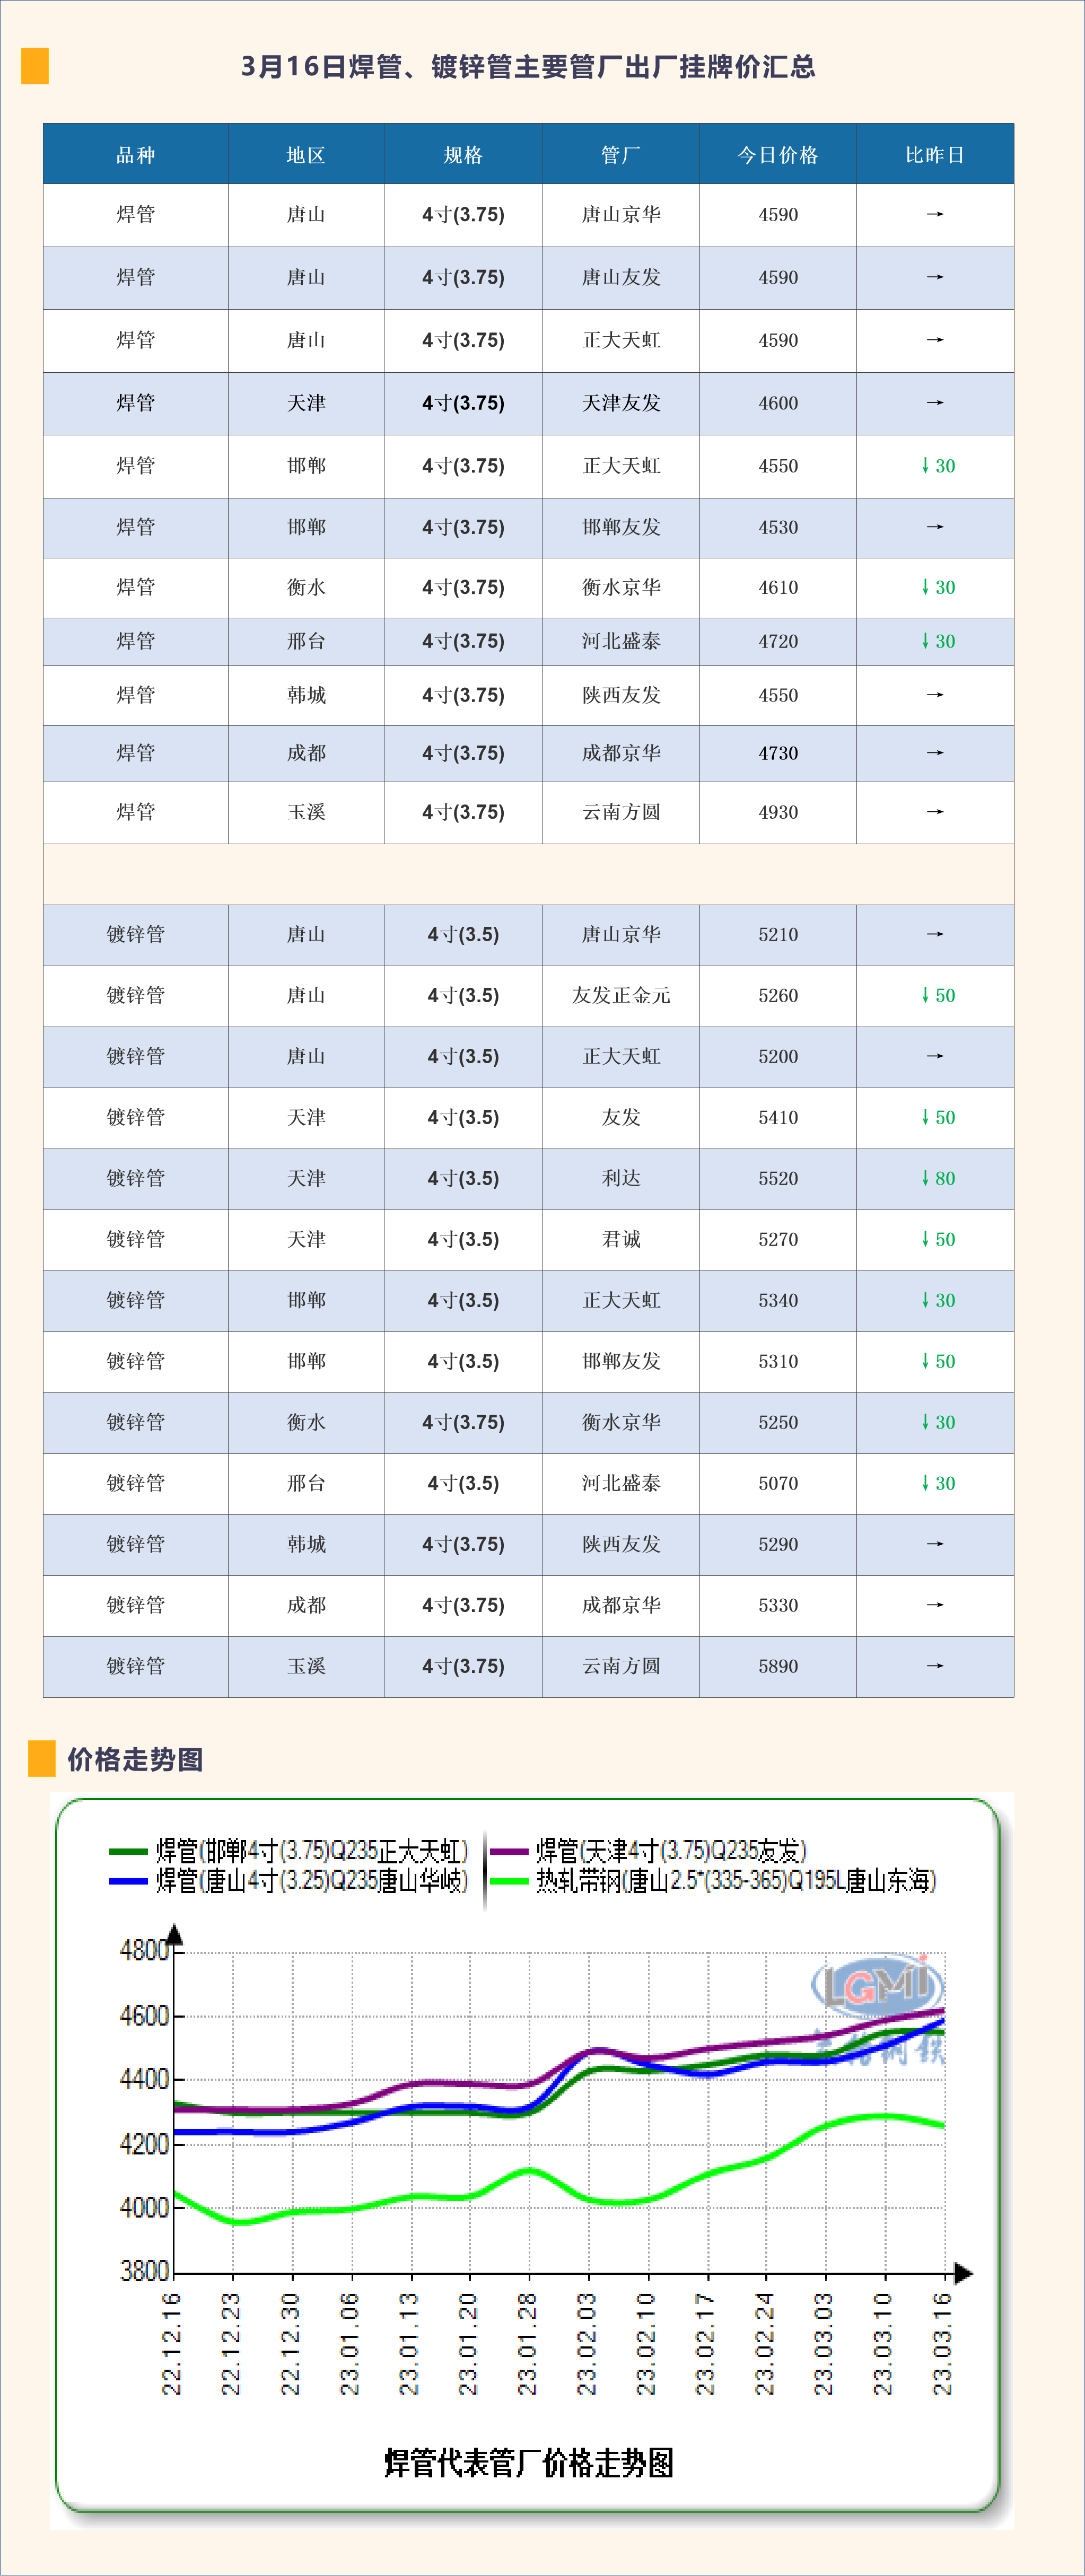Click the down arrow in the 4720 price row
This screenshot has width=1085, height=2576.
[x=925, y=641]
